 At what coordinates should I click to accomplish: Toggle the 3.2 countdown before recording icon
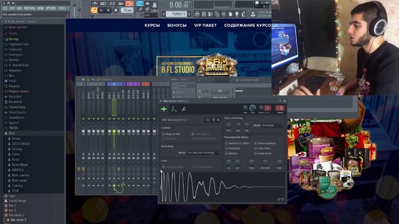coord(112,4)
